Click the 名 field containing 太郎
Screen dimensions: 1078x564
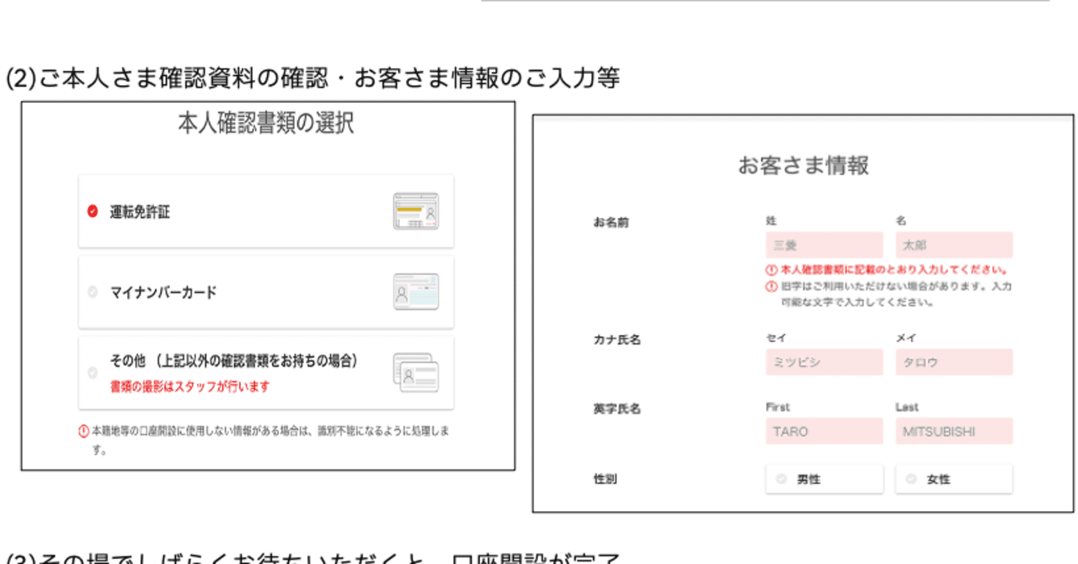pyautogui.click(x=953, y=244)
